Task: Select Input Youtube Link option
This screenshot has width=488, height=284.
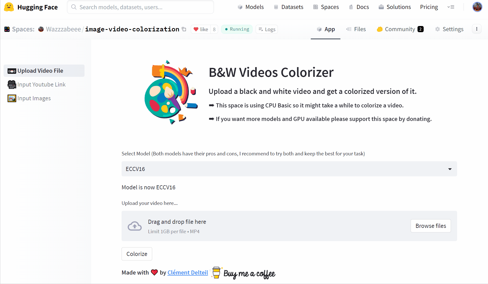Action: point(44,84)
